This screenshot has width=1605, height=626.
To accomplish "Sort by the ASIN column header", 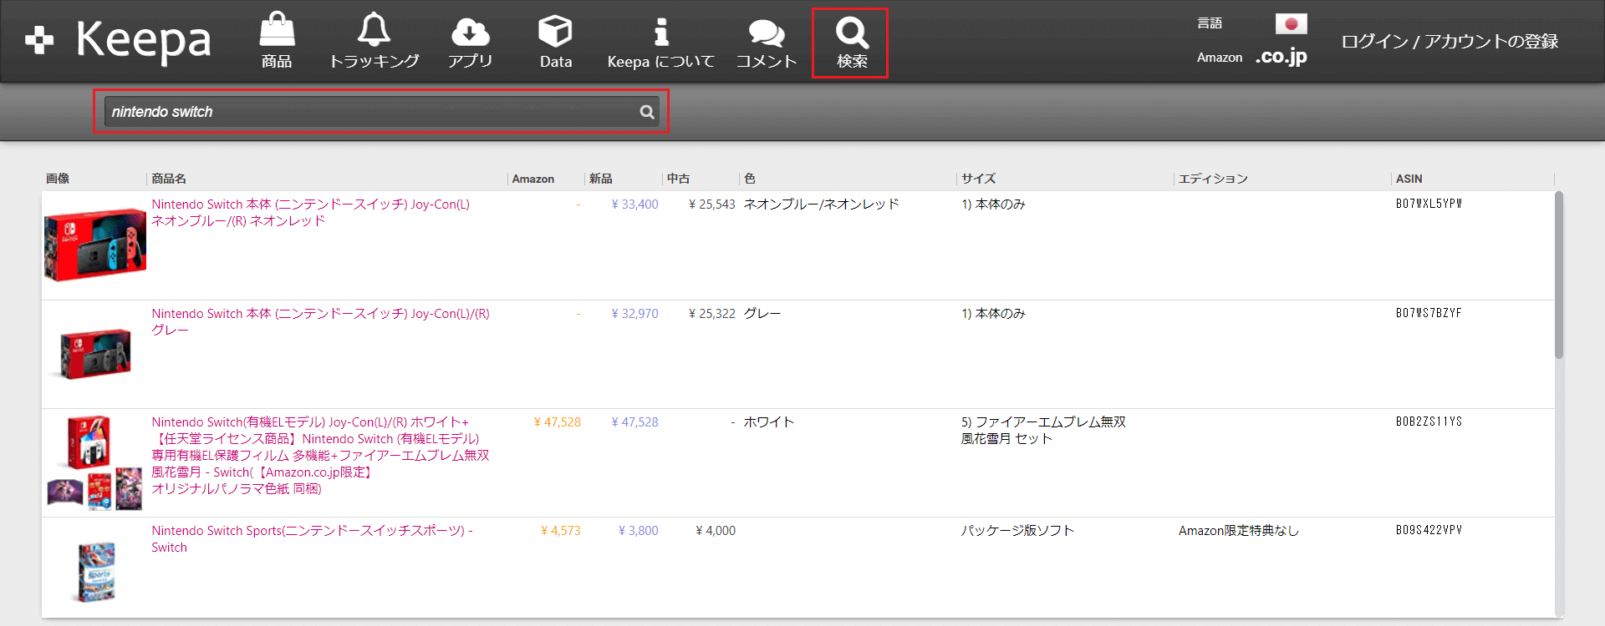I will pyautogui.click(x=1409, y=179).
